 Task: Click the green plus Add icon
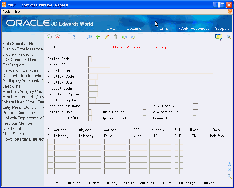tap(98, 37)
